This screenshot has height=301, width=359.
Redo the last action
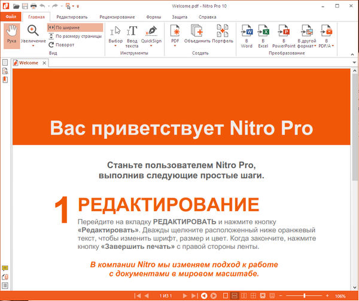(55, 6)
